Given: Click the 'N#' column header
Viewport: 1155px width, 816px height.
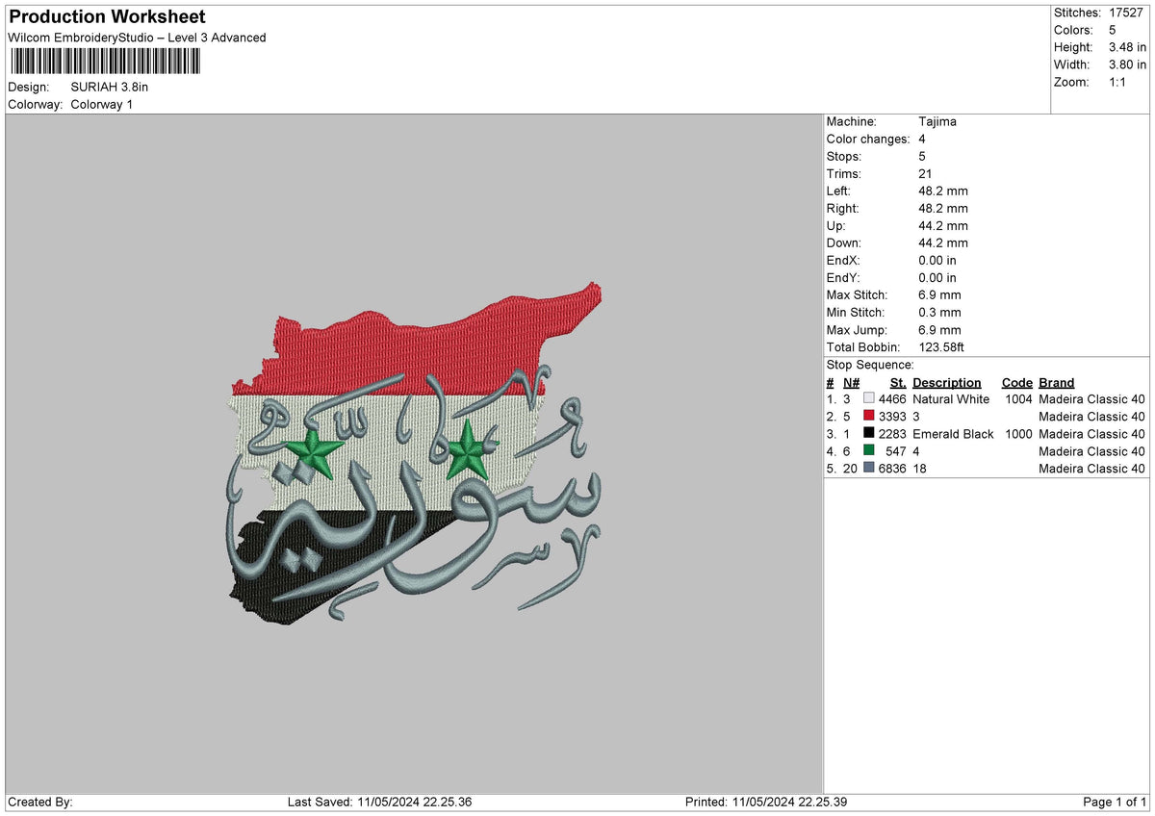Looking at the screenshot, I should coord(852,383).
